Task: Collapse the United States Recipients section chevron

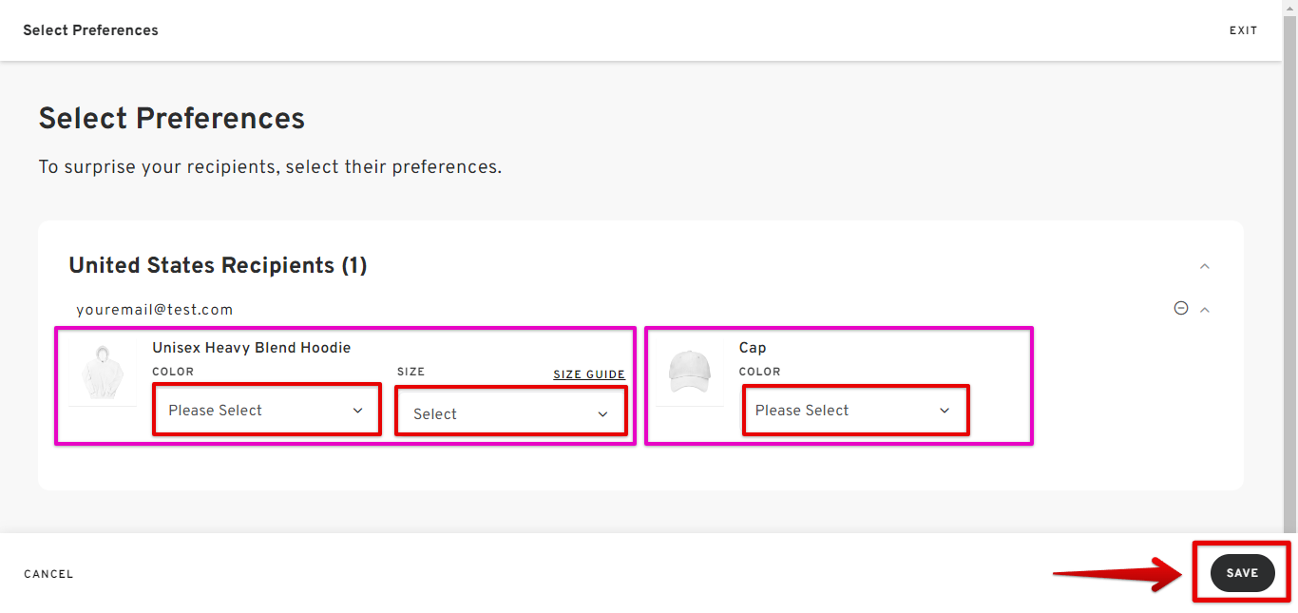Action: pyautogui.click(x=1205, y=266)
